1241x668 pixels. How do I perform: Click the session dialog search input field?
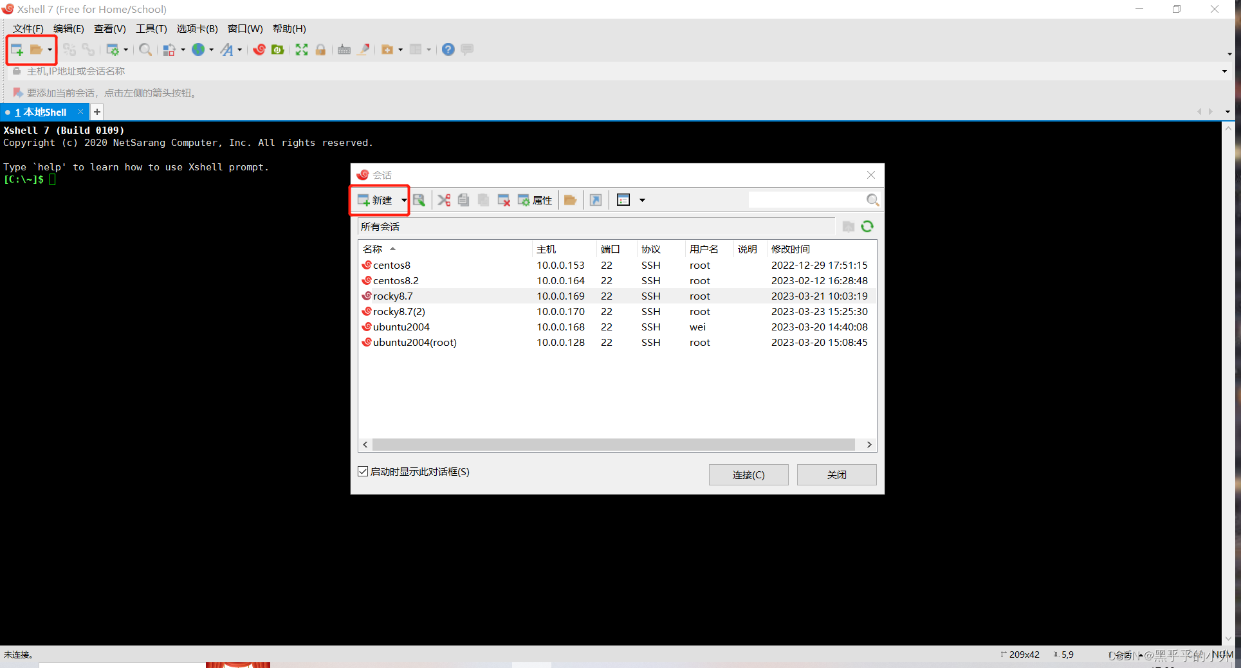tap(807, 200)
